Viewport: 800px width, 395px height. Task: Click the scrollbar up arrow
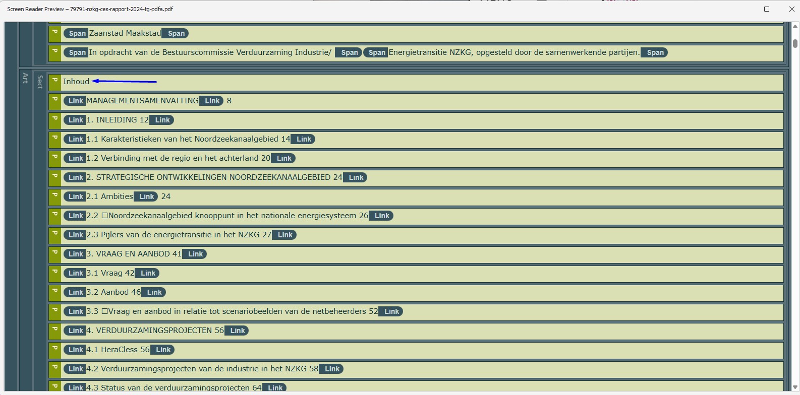point(795,26)
